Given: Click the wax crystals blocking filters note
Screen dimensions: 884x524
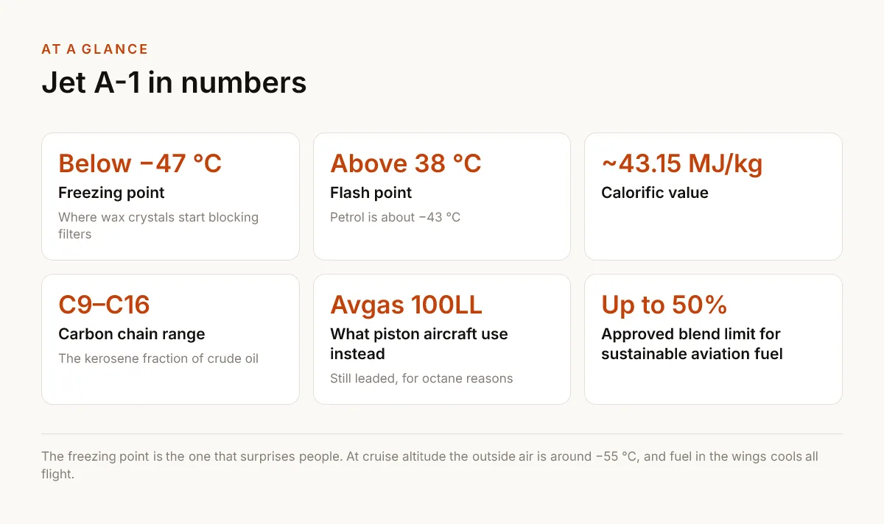Looking at the screenshot, I should click(158, 226).
